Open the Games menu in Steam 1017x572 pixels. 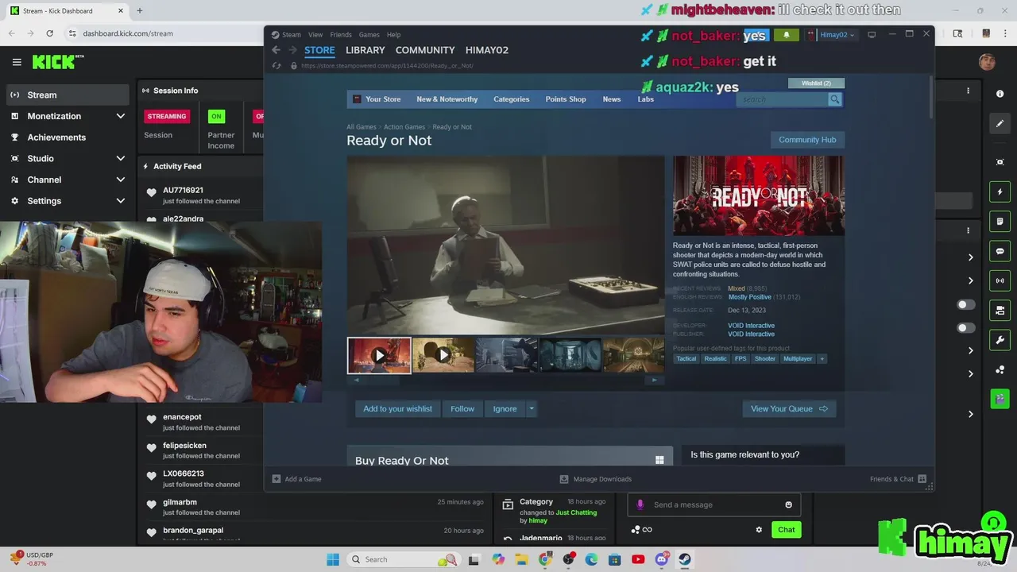coord(369,35)
